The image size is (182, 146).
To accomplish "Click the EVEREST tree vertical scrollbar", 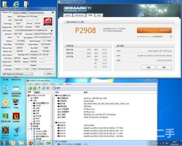I will pos(52,117).
